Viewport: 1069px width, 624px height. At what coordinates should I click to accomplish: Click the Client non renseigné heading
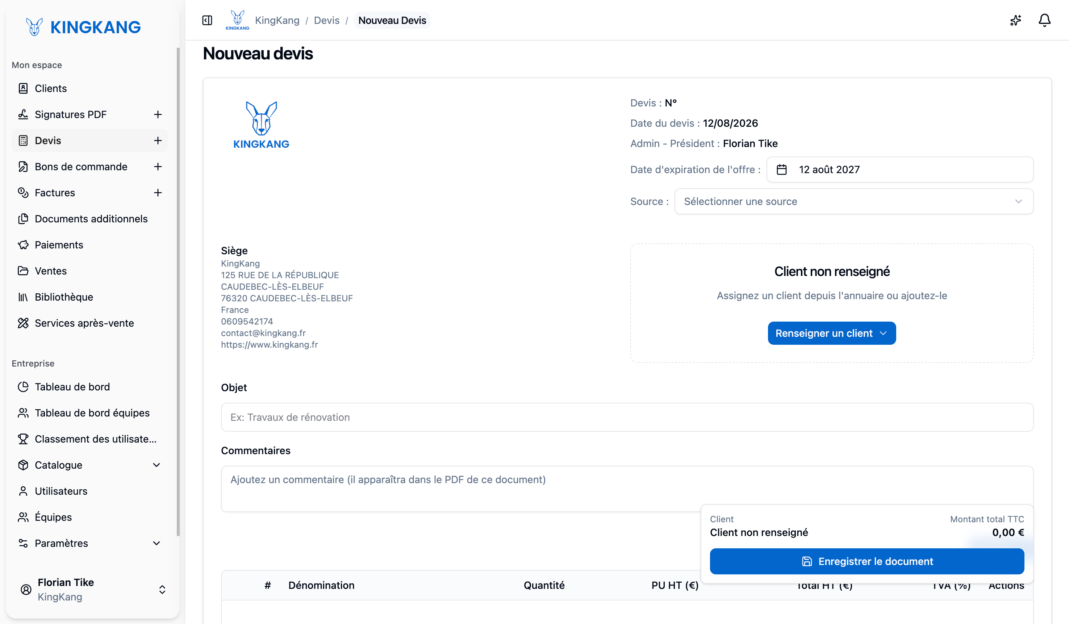(x=831, y=272)
